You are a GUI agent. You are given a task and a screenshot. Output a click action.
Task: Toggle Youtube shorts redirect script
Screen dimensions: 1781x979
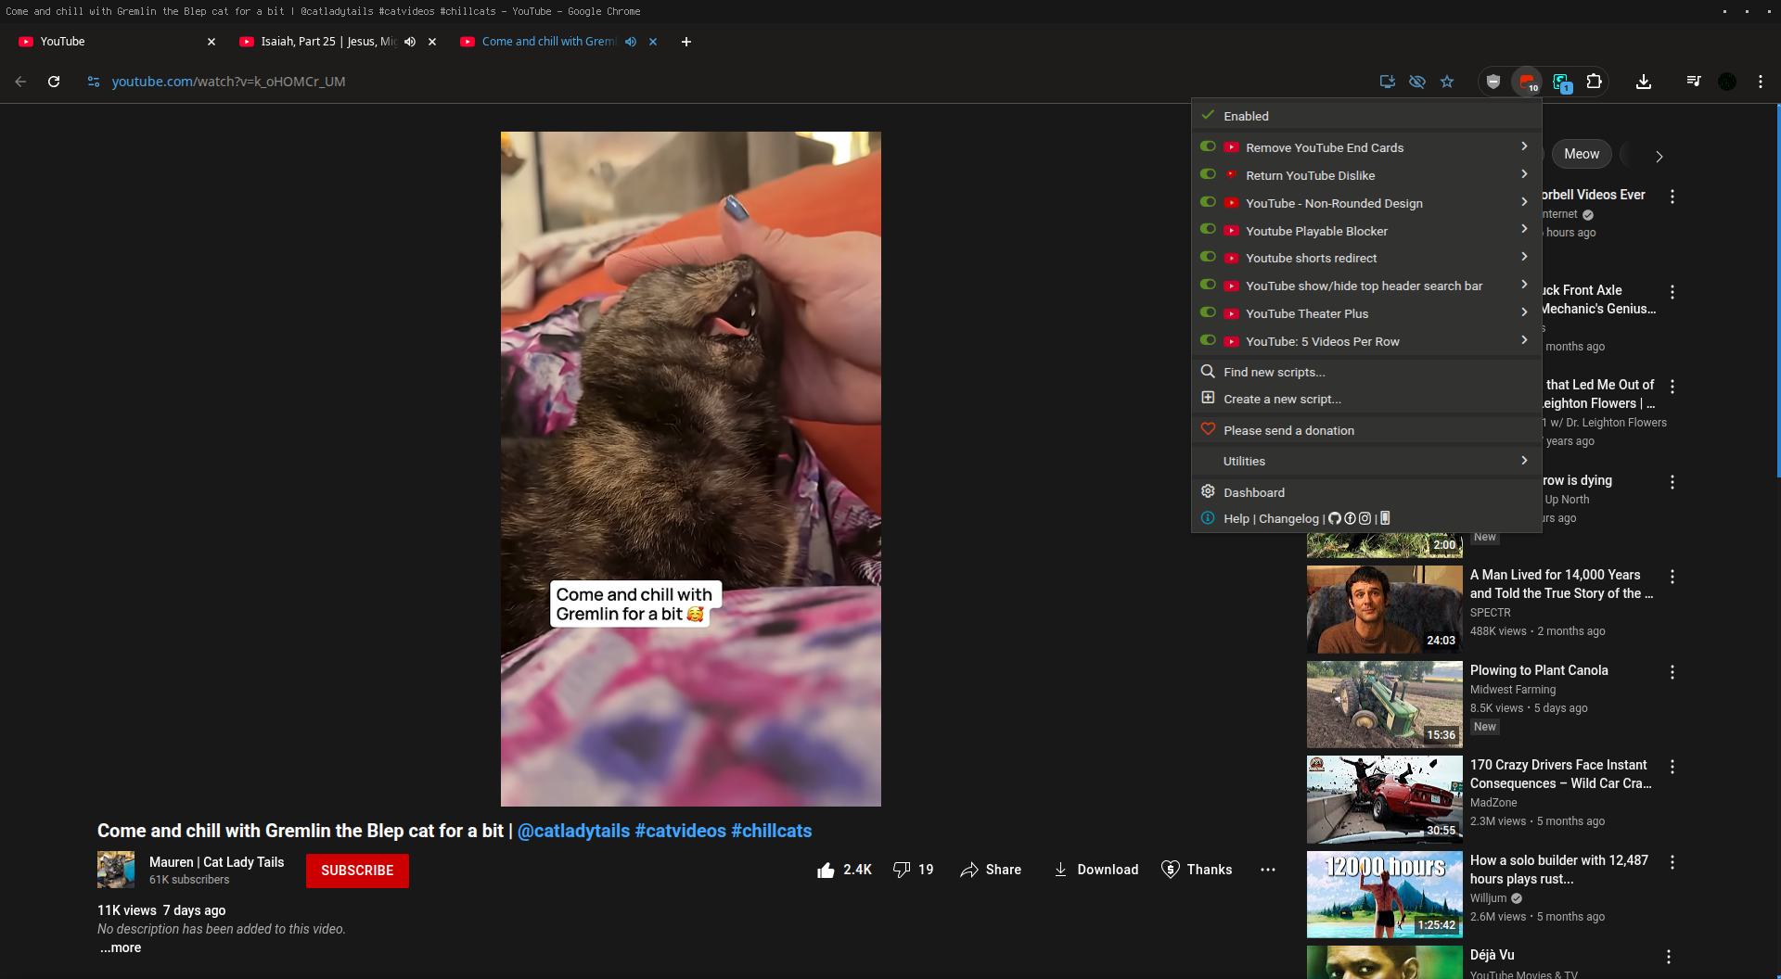1208,257
